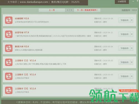Screen dimensions: 139x104
Task: Select the title 数据大师 V2.6
Action: coord(22,47)
